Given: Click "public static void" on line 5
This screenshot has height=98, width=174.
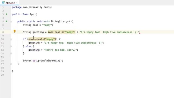Looking at the screenshot, I should (30, 22).
